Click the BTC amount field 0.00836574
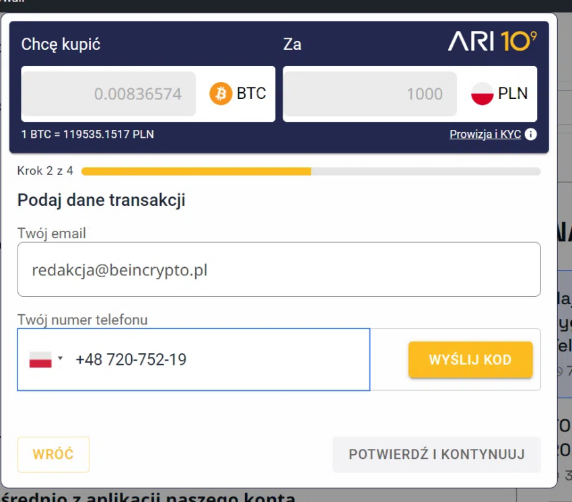This screenshot has height=502, width=572. click(x=108, y=94)
